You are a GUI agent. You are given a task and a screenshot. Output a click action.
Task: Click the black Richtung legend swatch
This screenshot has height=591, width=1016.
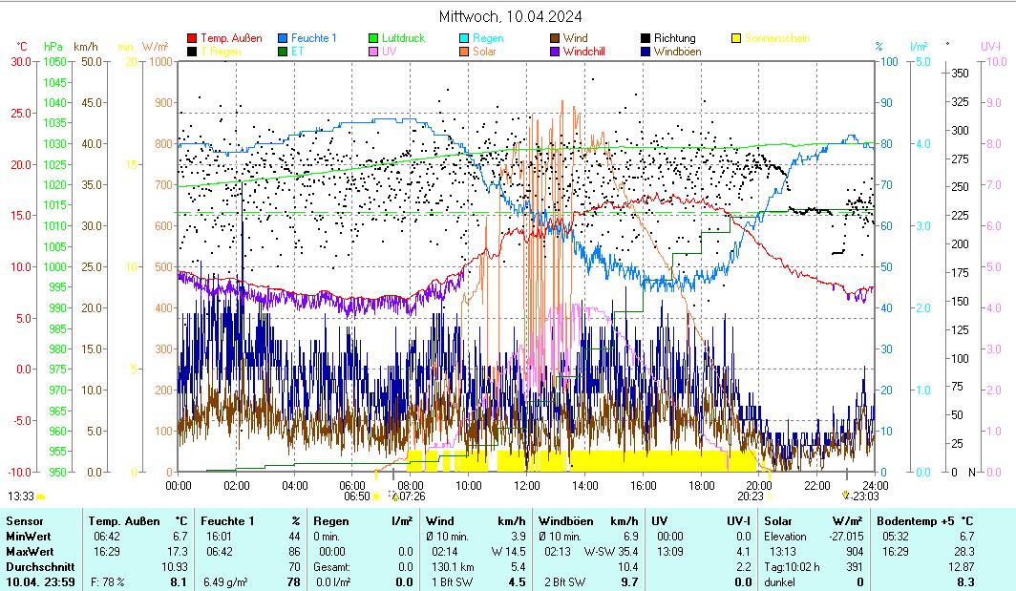tap(646, 38)
